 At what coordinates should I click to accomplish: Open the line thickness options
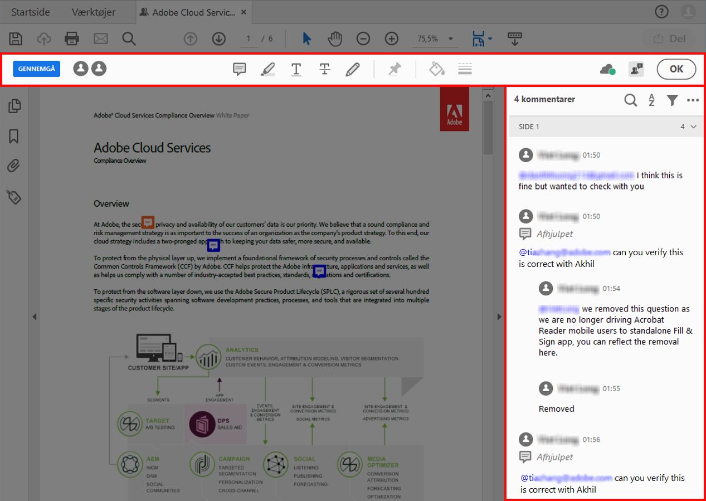465,69
